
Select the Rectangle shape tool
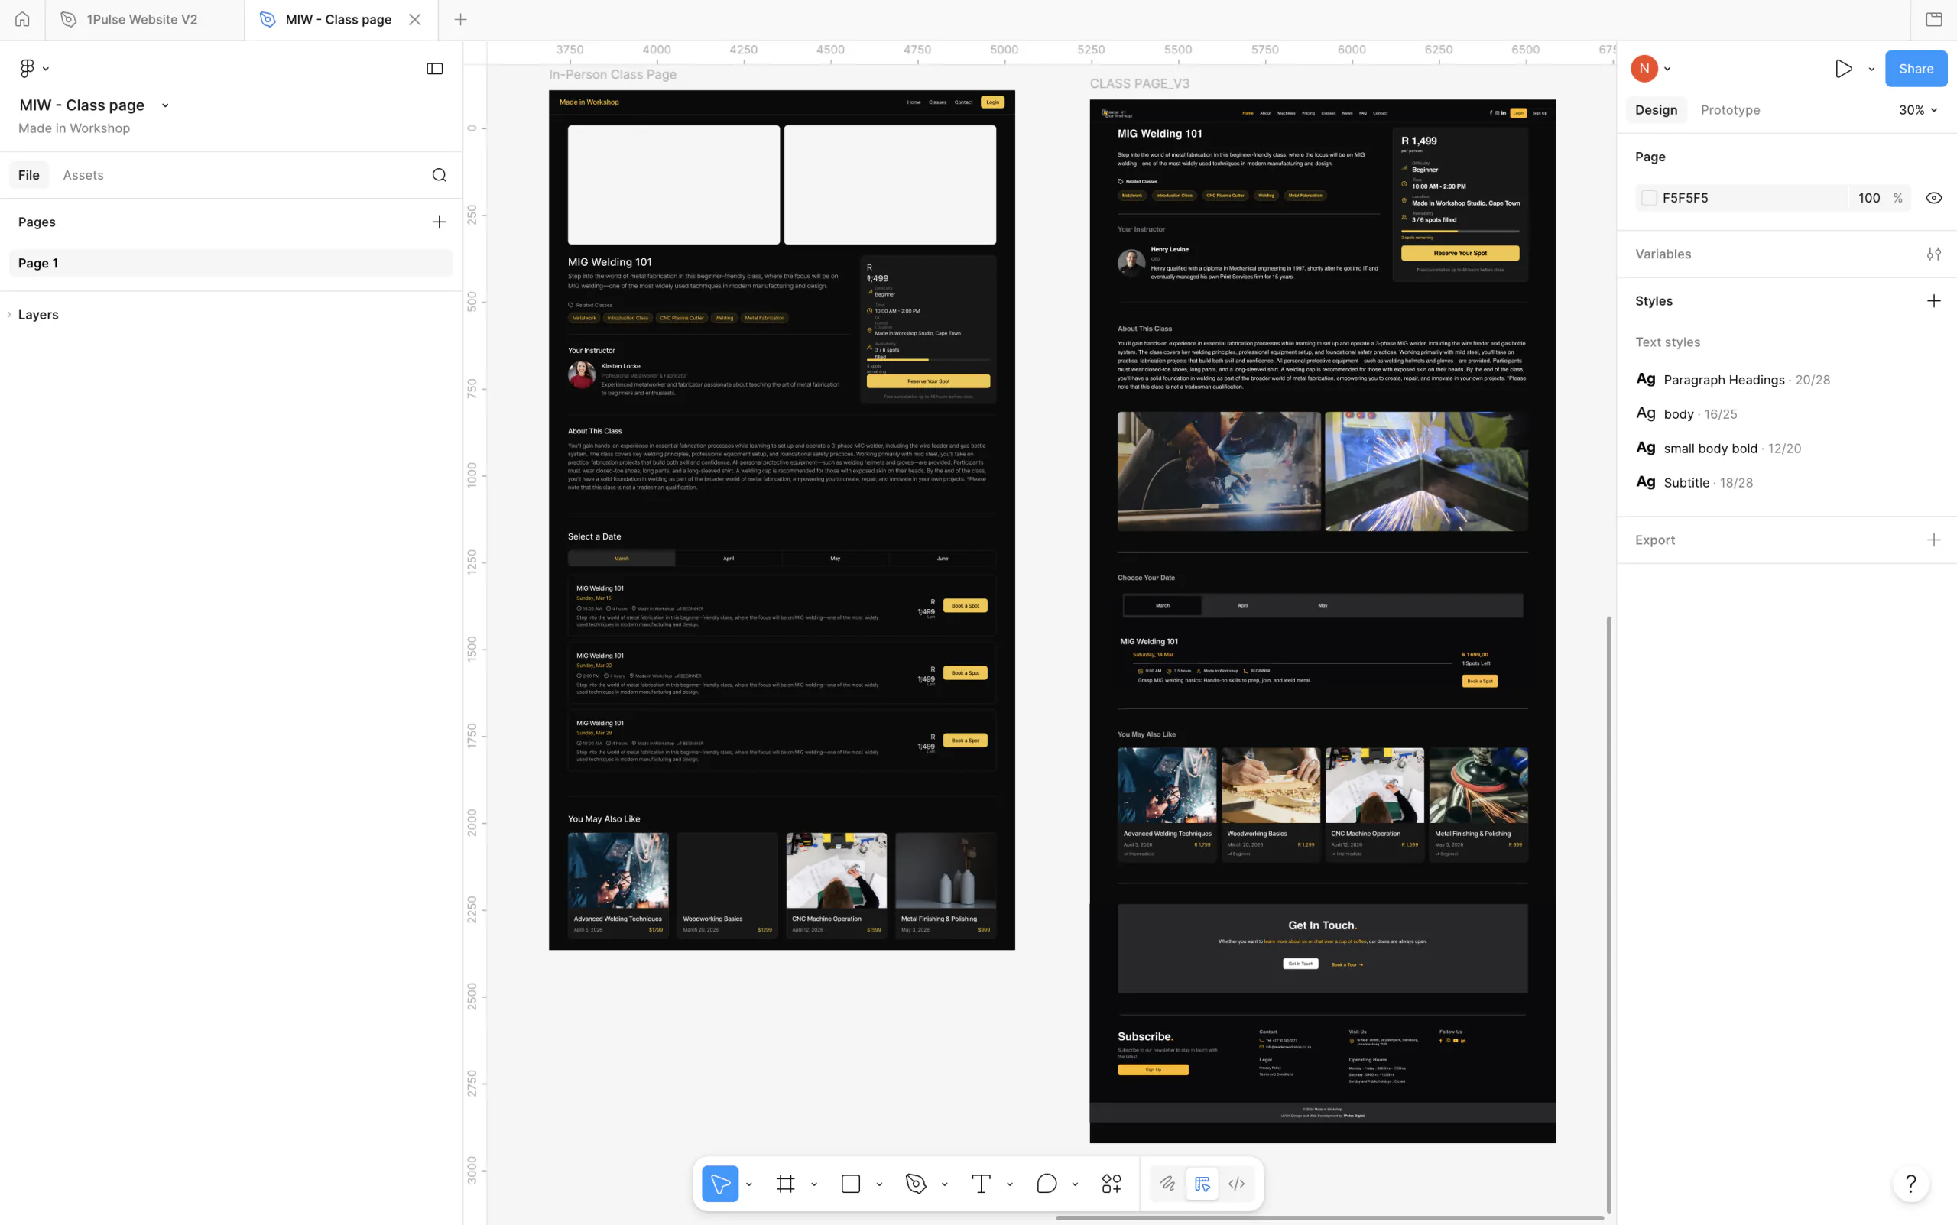click(x=851, y=1184)
